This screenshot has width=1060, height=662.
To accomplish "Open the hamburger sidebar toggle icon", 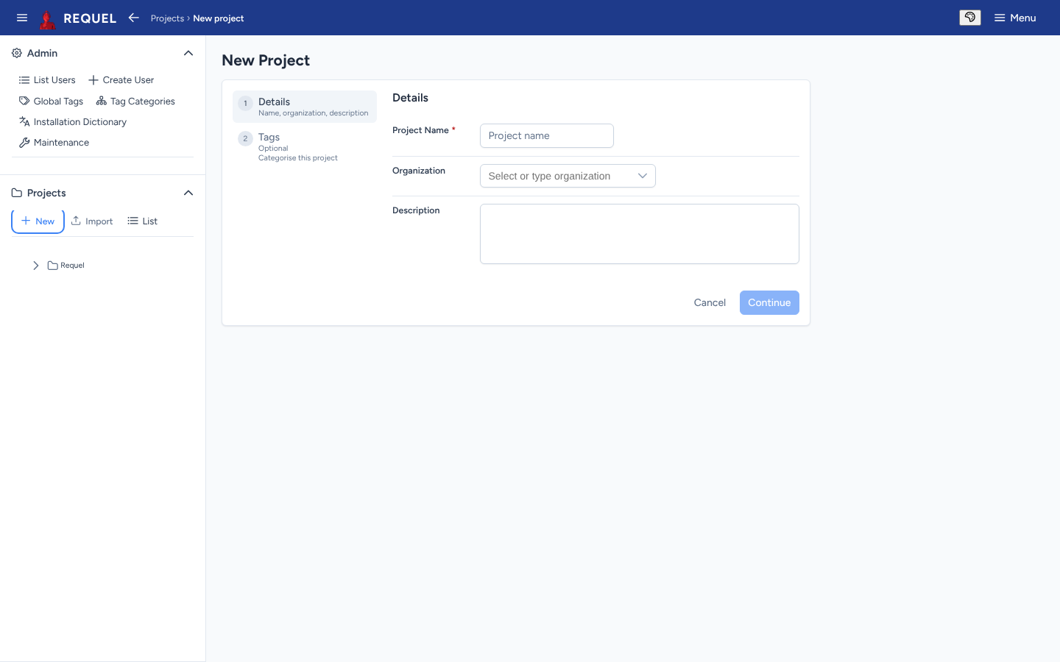I will (22, 18).
